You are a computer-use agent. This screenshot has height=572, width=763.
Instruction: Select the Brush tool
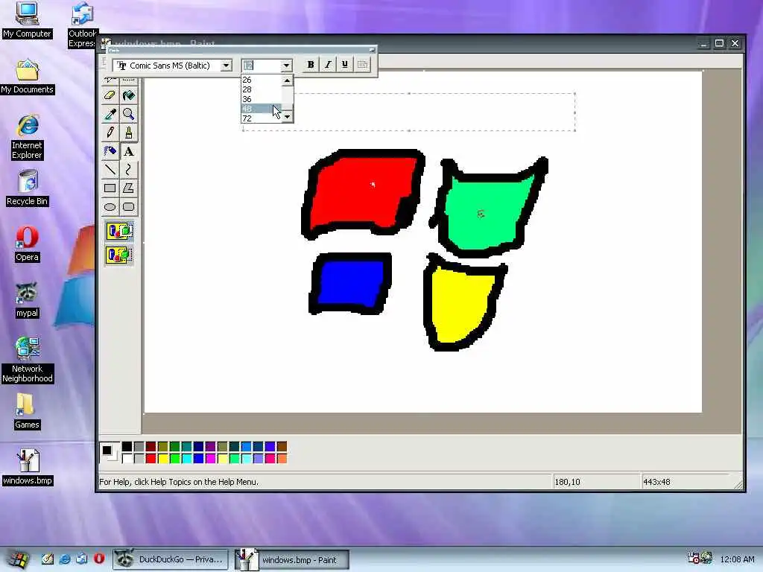(x=128, y=133)
